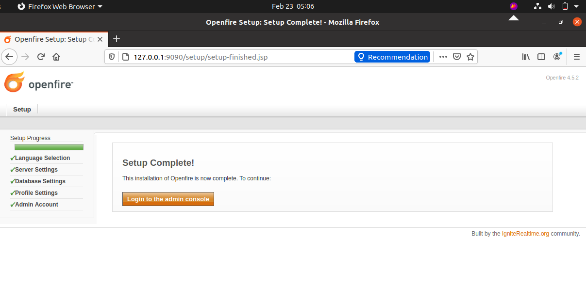The width and height of the screenshot is (586, 287).
Task: Expand the system menu arrow
Action: coord(577,6)
